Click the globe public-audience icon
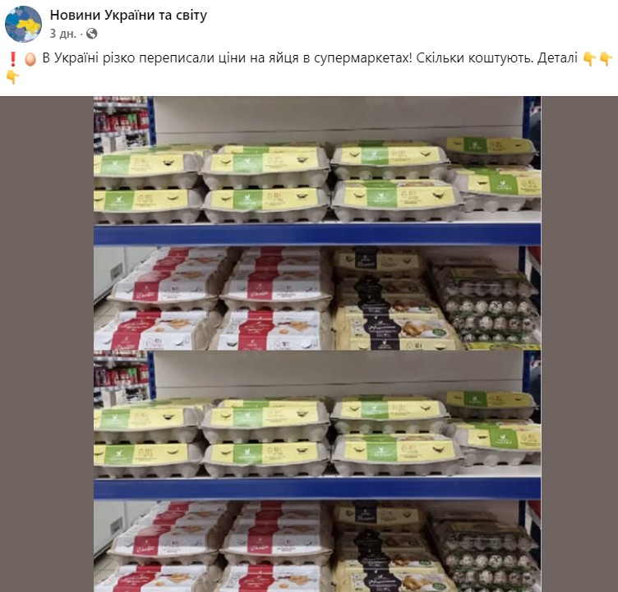Image resolution: width=618 pixels, height=592 pixels. [x=91, y=34]
